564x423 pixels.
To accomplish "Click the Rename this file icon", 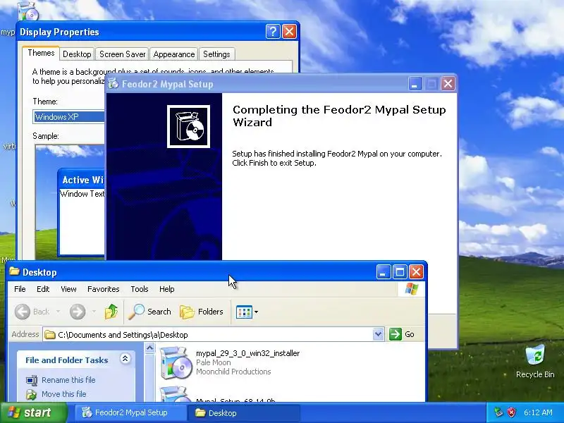I will pyautogui.click(x=31, y=380).
